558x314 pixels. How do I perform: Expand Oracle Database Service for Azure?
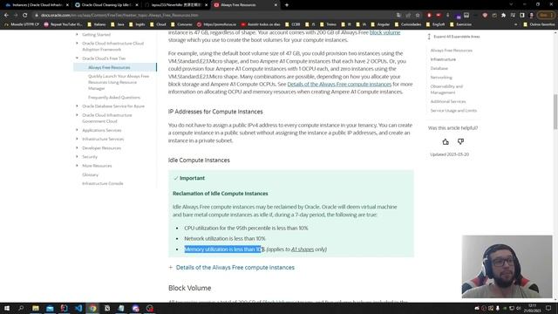[77, 106]
